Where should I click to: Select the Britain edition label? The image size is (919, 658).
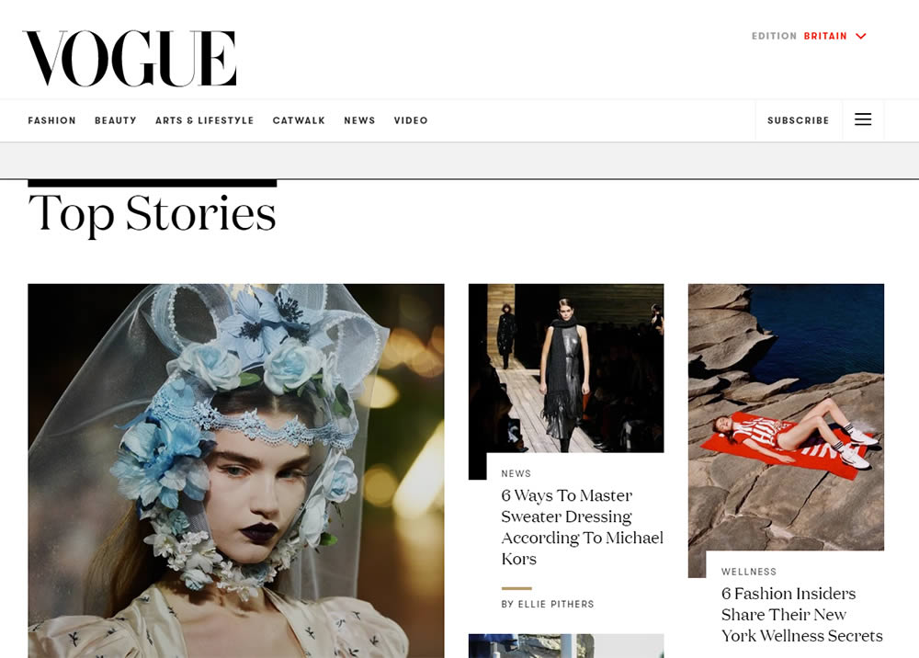(825, 37)
